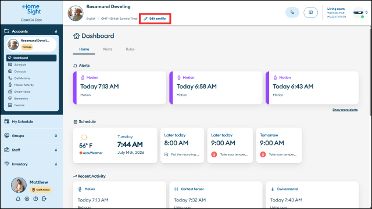Click the AccuWeather link
372x209 pixels.
click(x=91, y=153)
